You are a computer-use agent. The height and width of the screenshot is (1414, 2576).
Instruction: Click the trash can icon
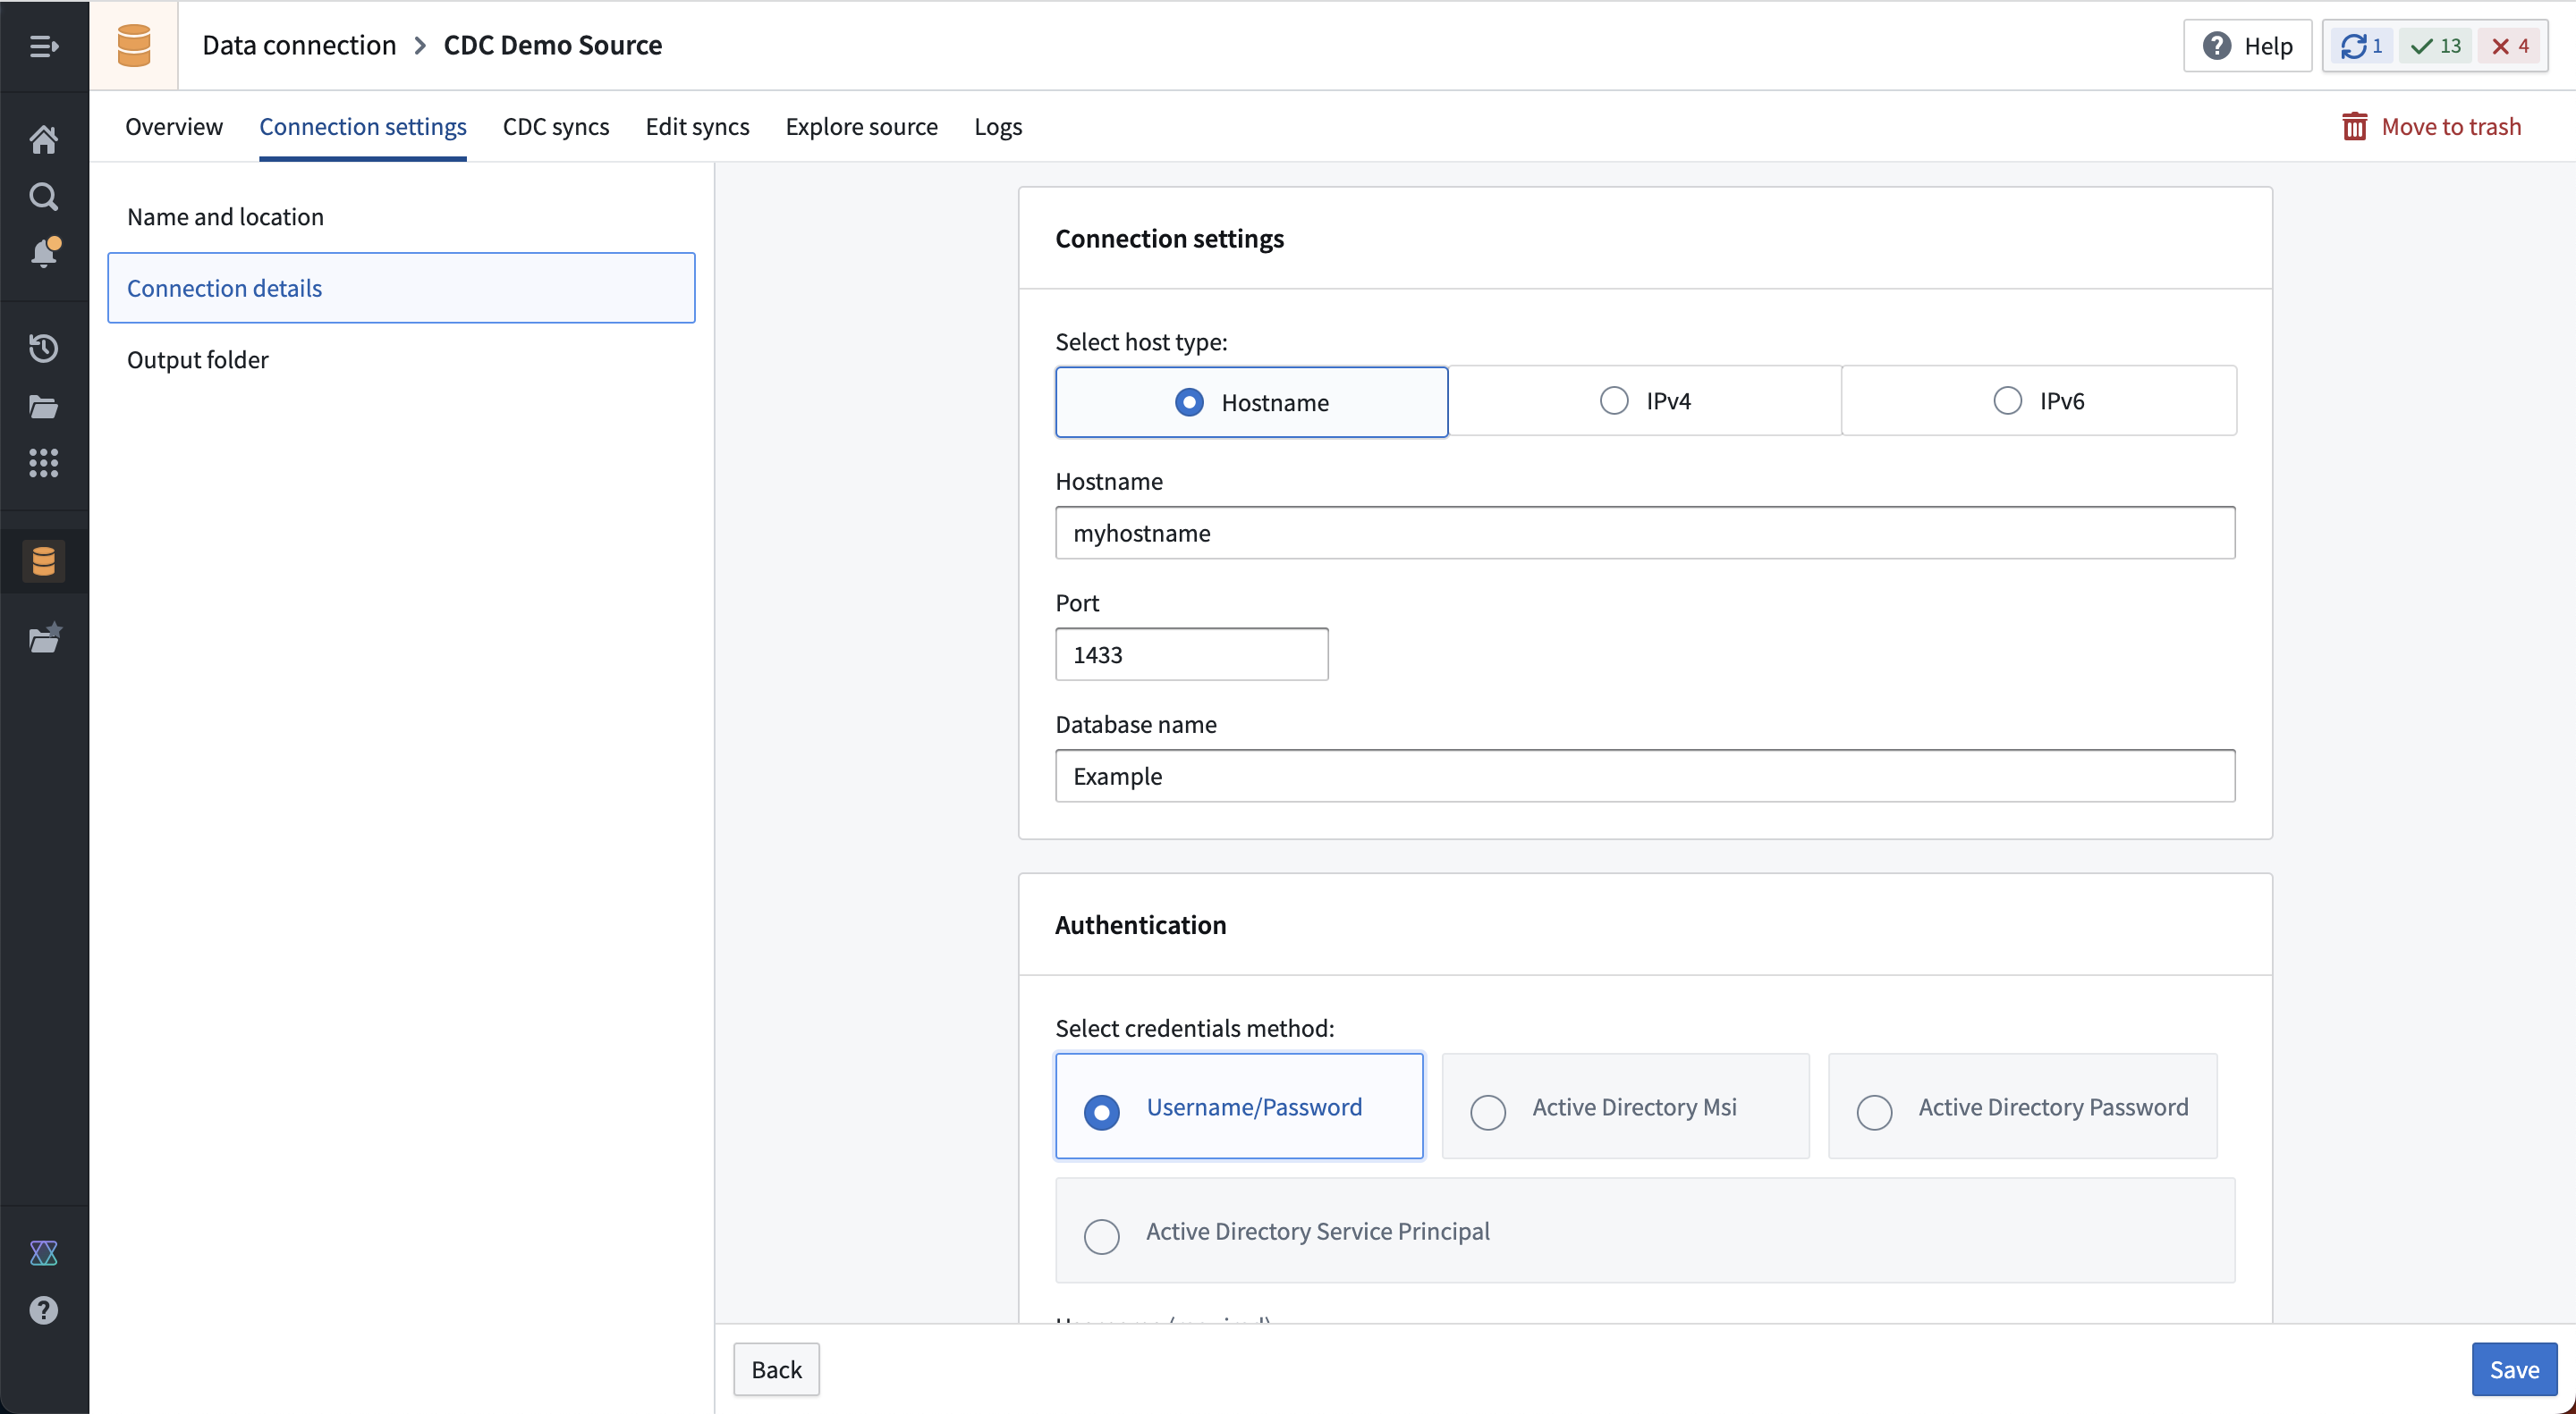2354,126
